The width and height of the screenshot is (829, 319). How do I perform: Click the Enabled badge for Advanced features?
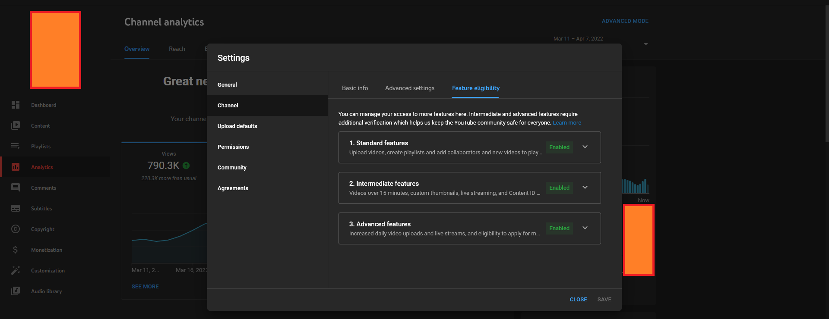[x=559, y=228]
